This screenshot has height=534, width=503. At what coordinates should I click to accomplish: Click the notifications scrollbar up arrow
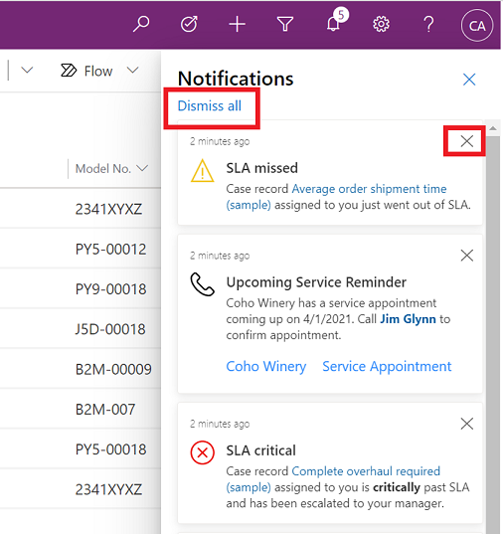click(x=493, y=128)
